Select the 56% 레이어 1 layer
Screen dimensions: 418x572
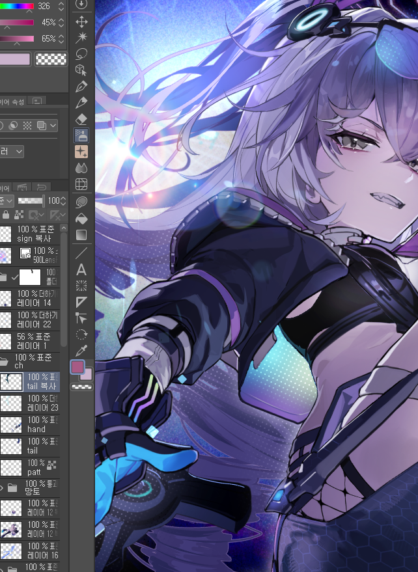click(29, 341)
